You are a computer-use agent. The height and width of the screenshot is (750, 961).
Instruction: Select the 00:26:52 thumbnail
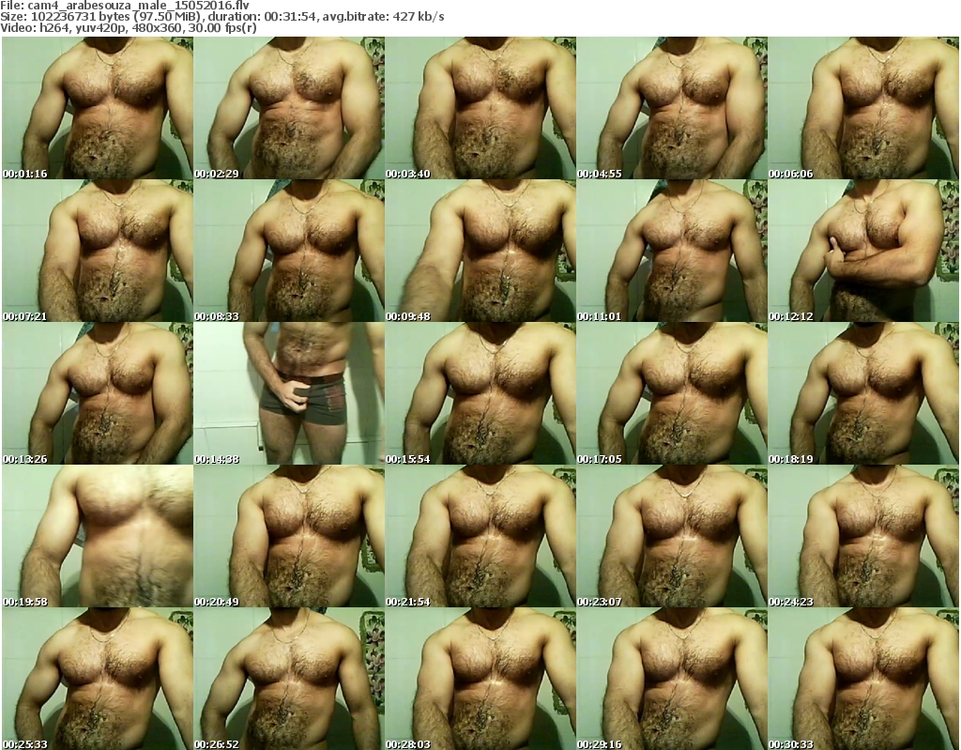289,679
